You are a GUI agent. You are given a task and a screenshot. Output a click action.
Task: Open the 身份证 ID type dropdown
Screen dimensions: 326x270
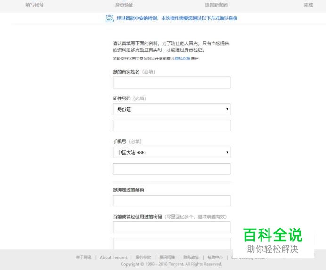171,109
